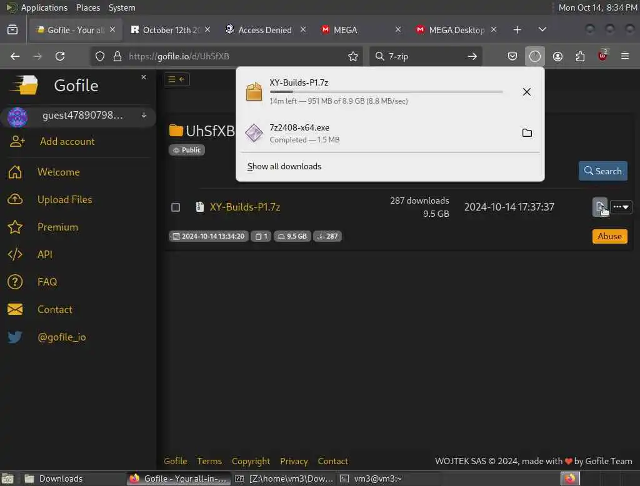The width and height of the screenshot is (640, 486).
Task: Toggle the Firefox downloads panel button
Action: (535, 56)
